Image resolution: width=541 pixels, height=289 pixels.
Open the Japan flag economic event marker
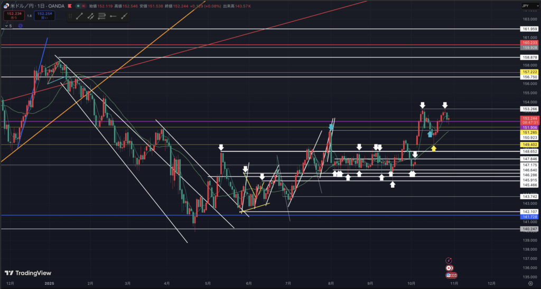coord(449,267)
